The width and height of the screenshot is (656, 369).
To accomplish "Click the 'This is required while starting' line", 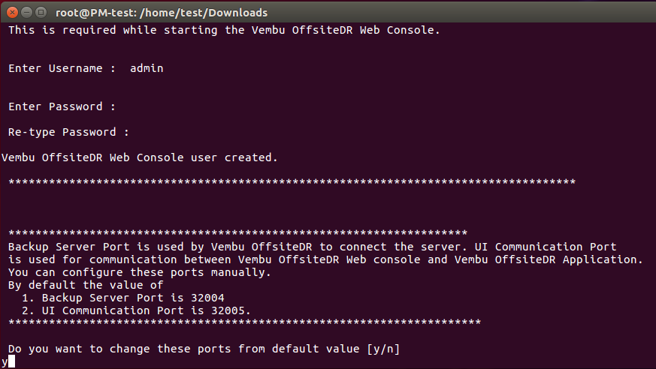I will pos(224,30).
